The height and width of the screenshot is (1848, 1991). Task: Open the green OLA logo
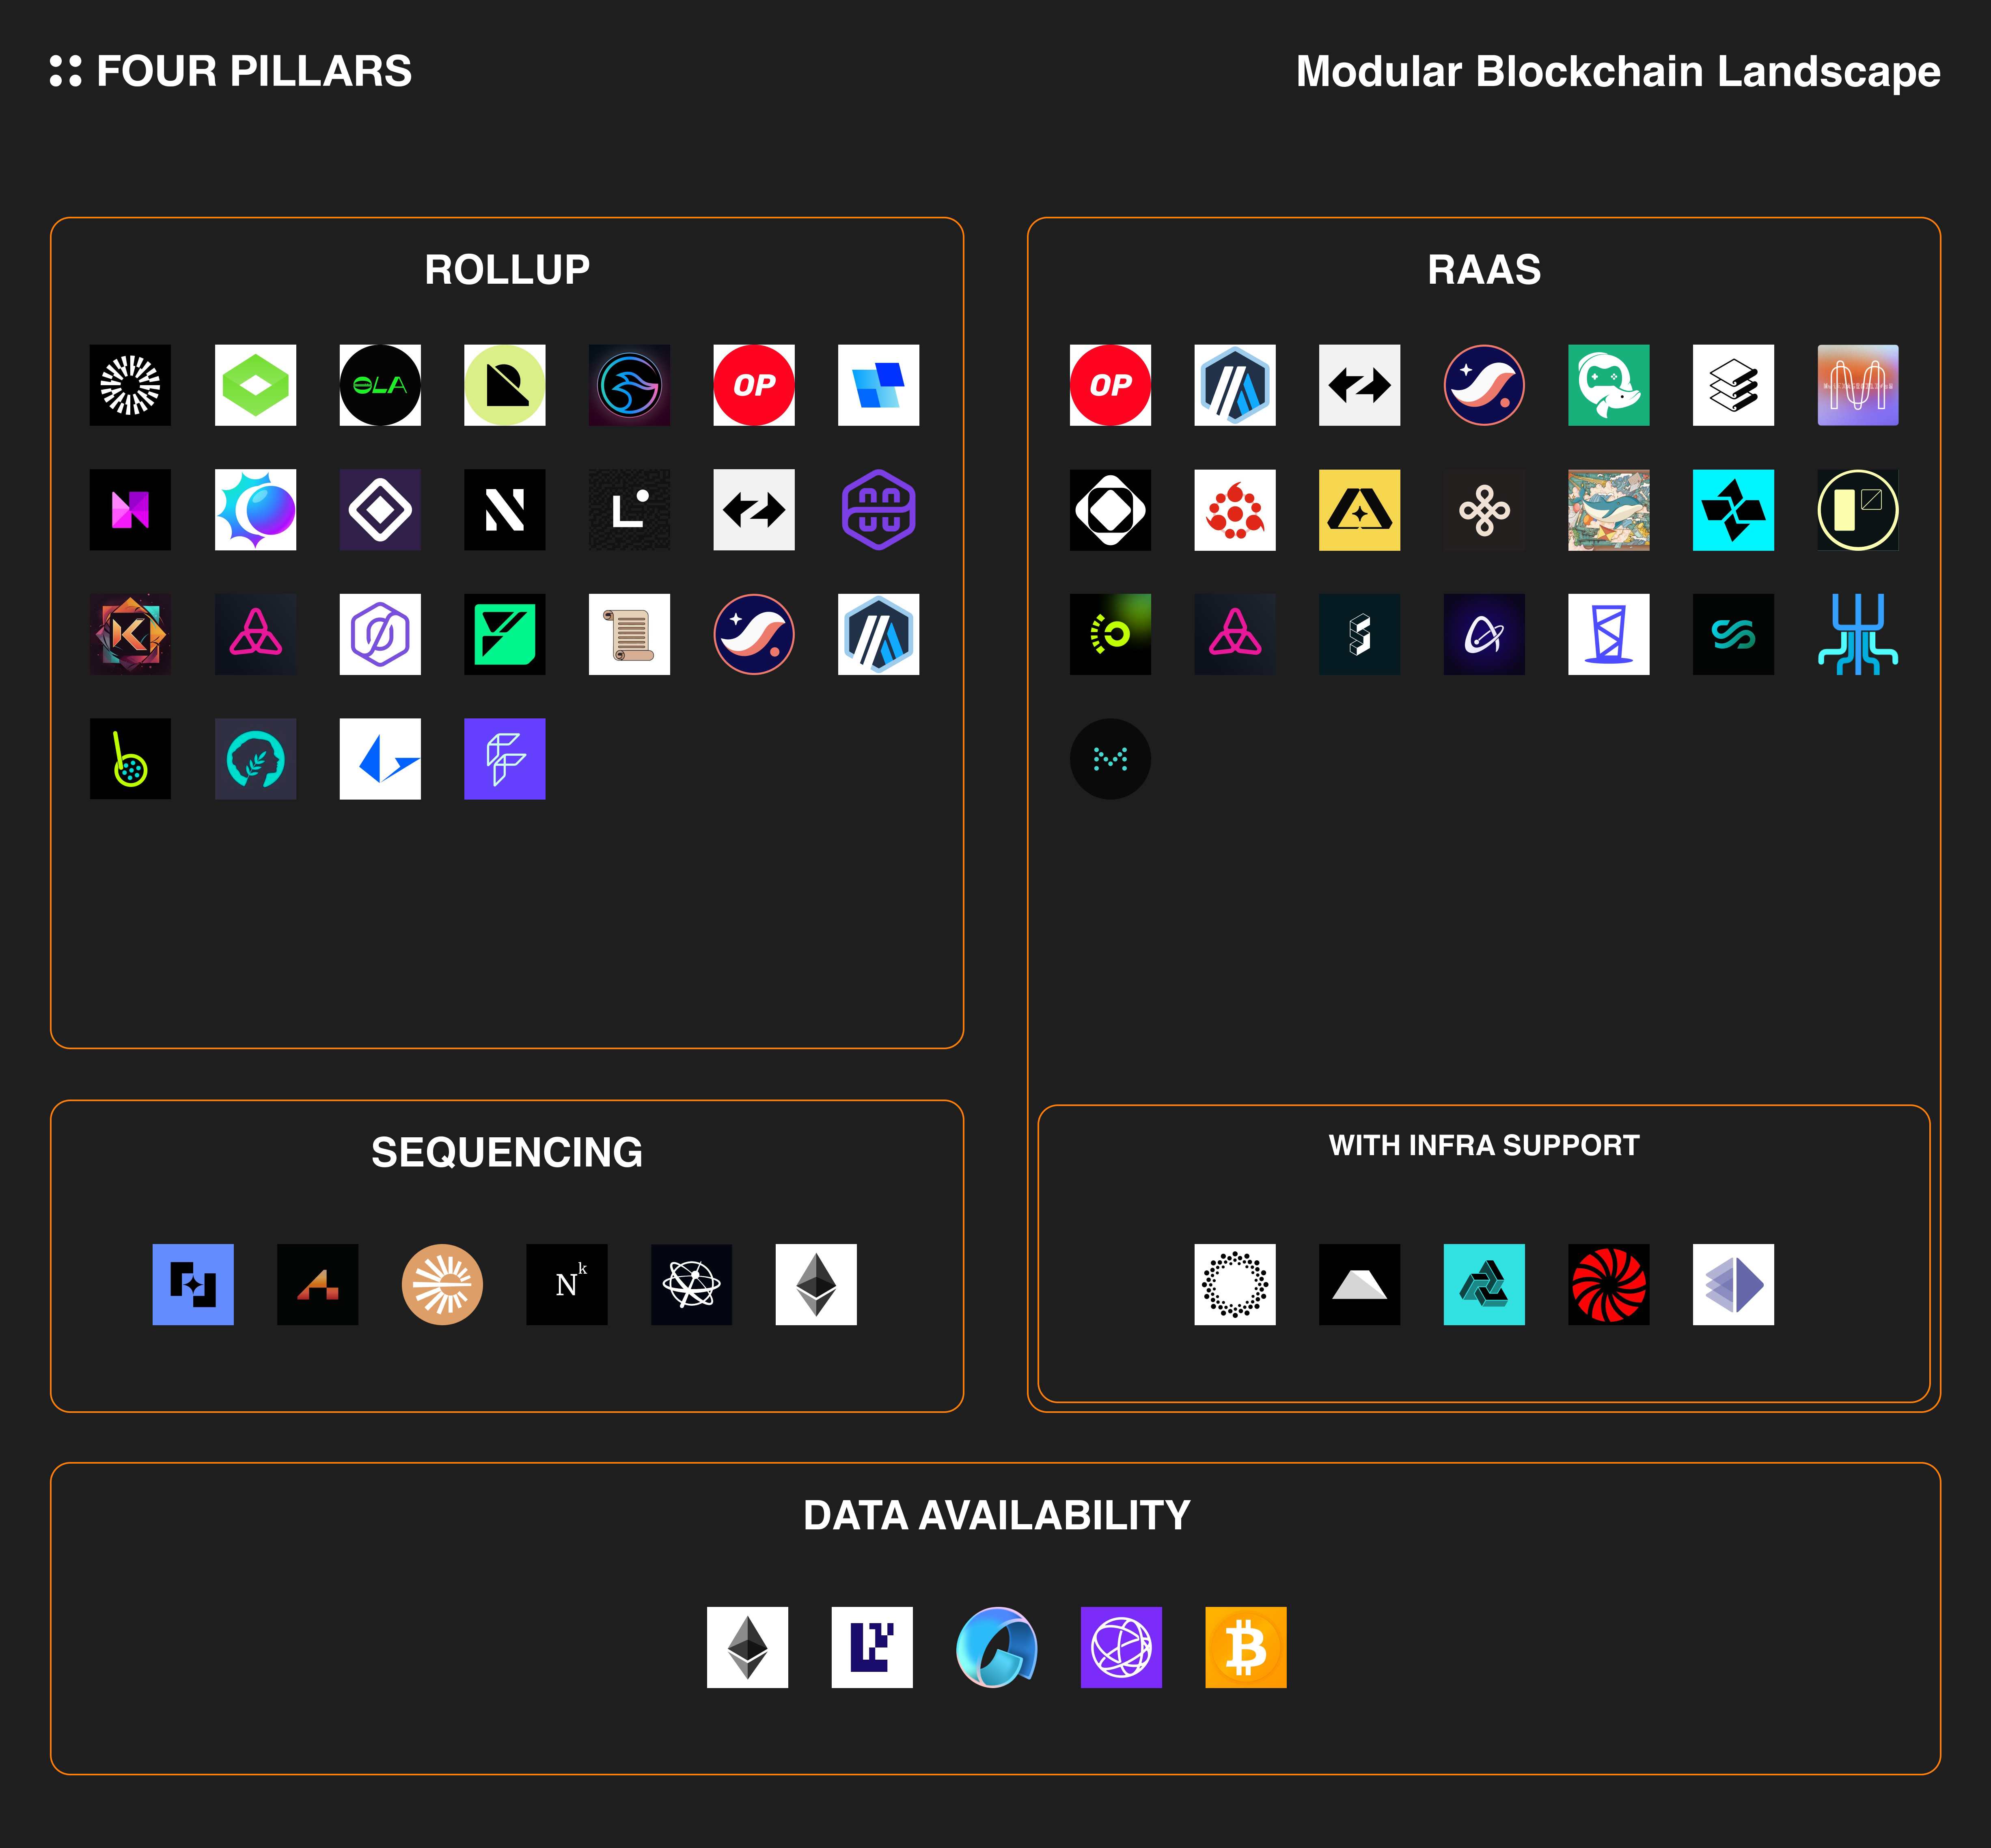tap(380, 385)
